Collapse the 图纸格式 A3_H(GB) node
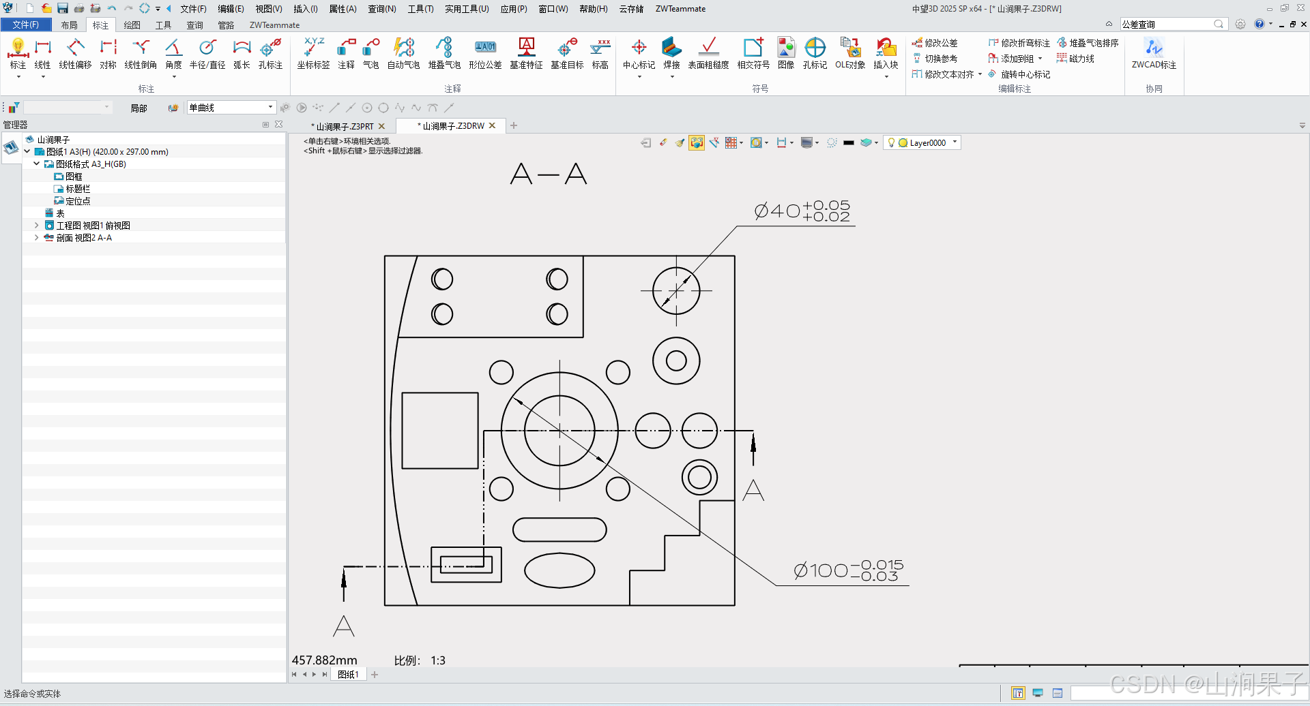This screenshot has height=706, width=1310. click(x=37, y=164)
